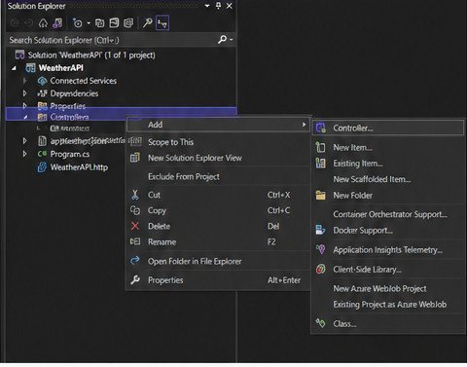
Task: Select the Controllers folder
Action: tap(69, 117)
